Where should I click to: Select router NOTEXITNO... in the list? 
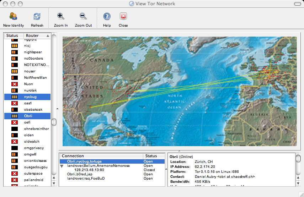pos(27,65)
